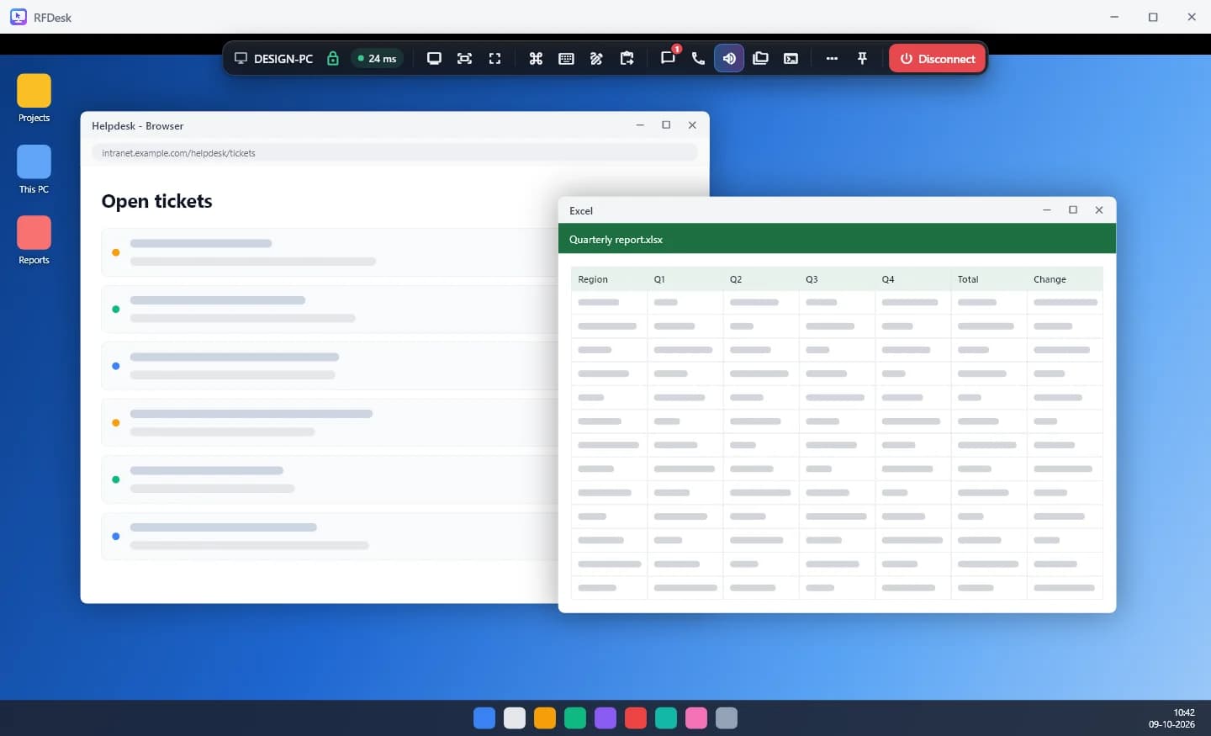
Task: Click the Quarterly report.xlsx file title in Excel
Action: tap(616, 240)
